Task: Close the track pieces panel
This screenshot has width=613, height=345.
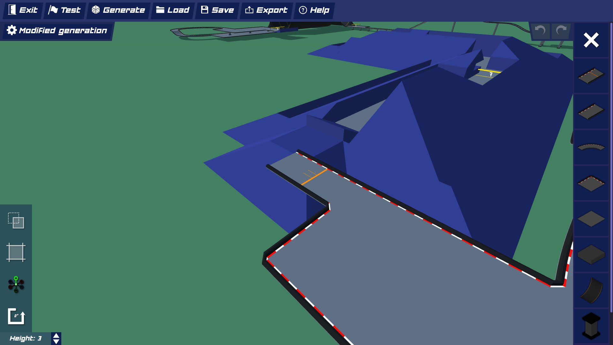Action: 591,40
